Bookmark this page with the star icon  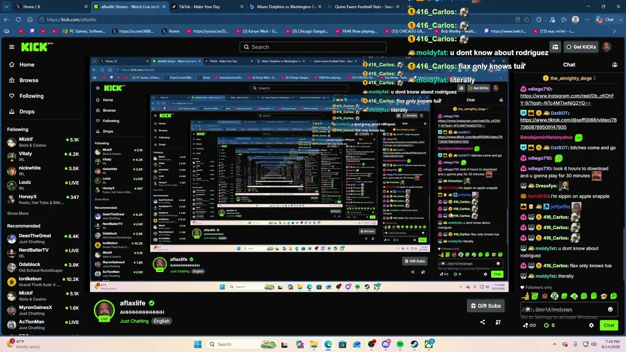527,20
